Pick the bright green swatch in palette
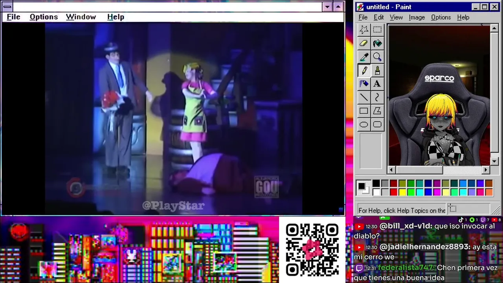 (411, 192)
